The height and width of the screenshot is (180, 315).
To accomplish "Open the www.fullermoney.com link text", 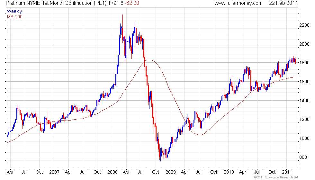I will (239, 3).
